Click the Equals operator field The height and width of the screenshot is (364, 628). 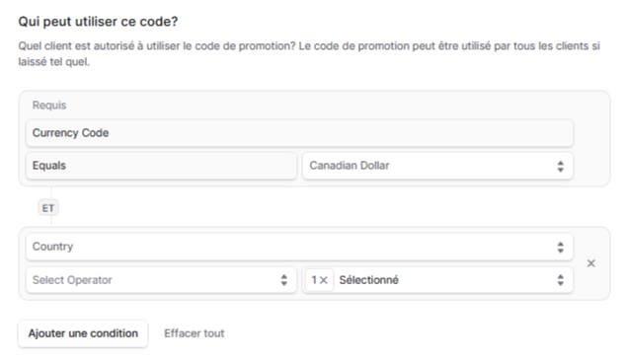(x=161, y=166)
